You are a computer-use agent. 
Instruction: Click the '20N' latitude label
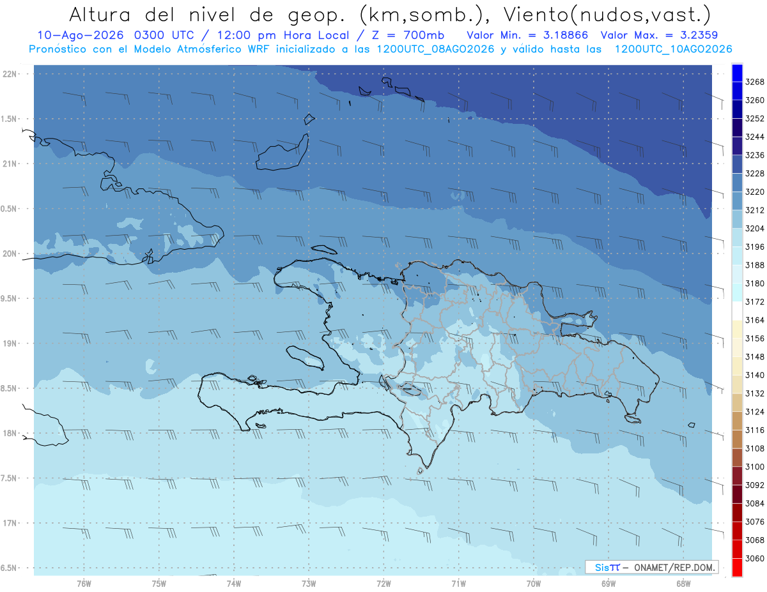tap(10, 254)
